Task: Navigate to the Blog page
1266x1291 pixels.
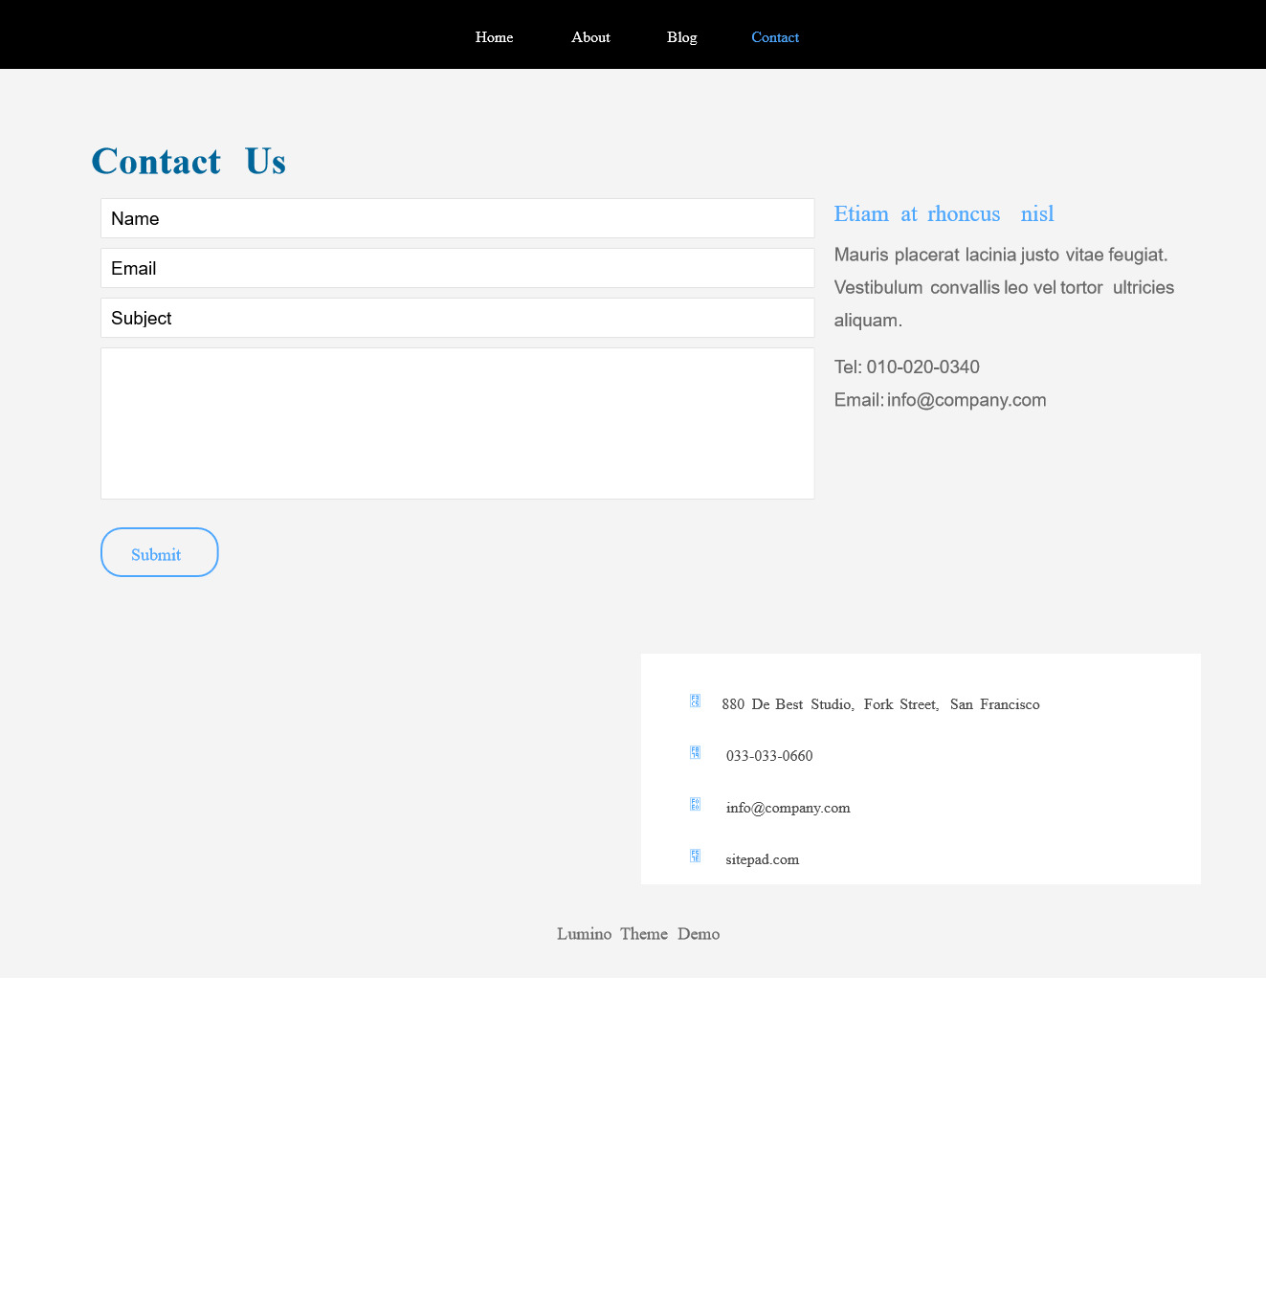Action: pos(681,37)
